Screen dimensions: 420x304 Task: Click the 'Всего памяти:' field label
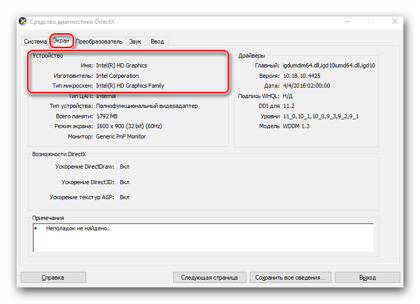click(74, 116)
